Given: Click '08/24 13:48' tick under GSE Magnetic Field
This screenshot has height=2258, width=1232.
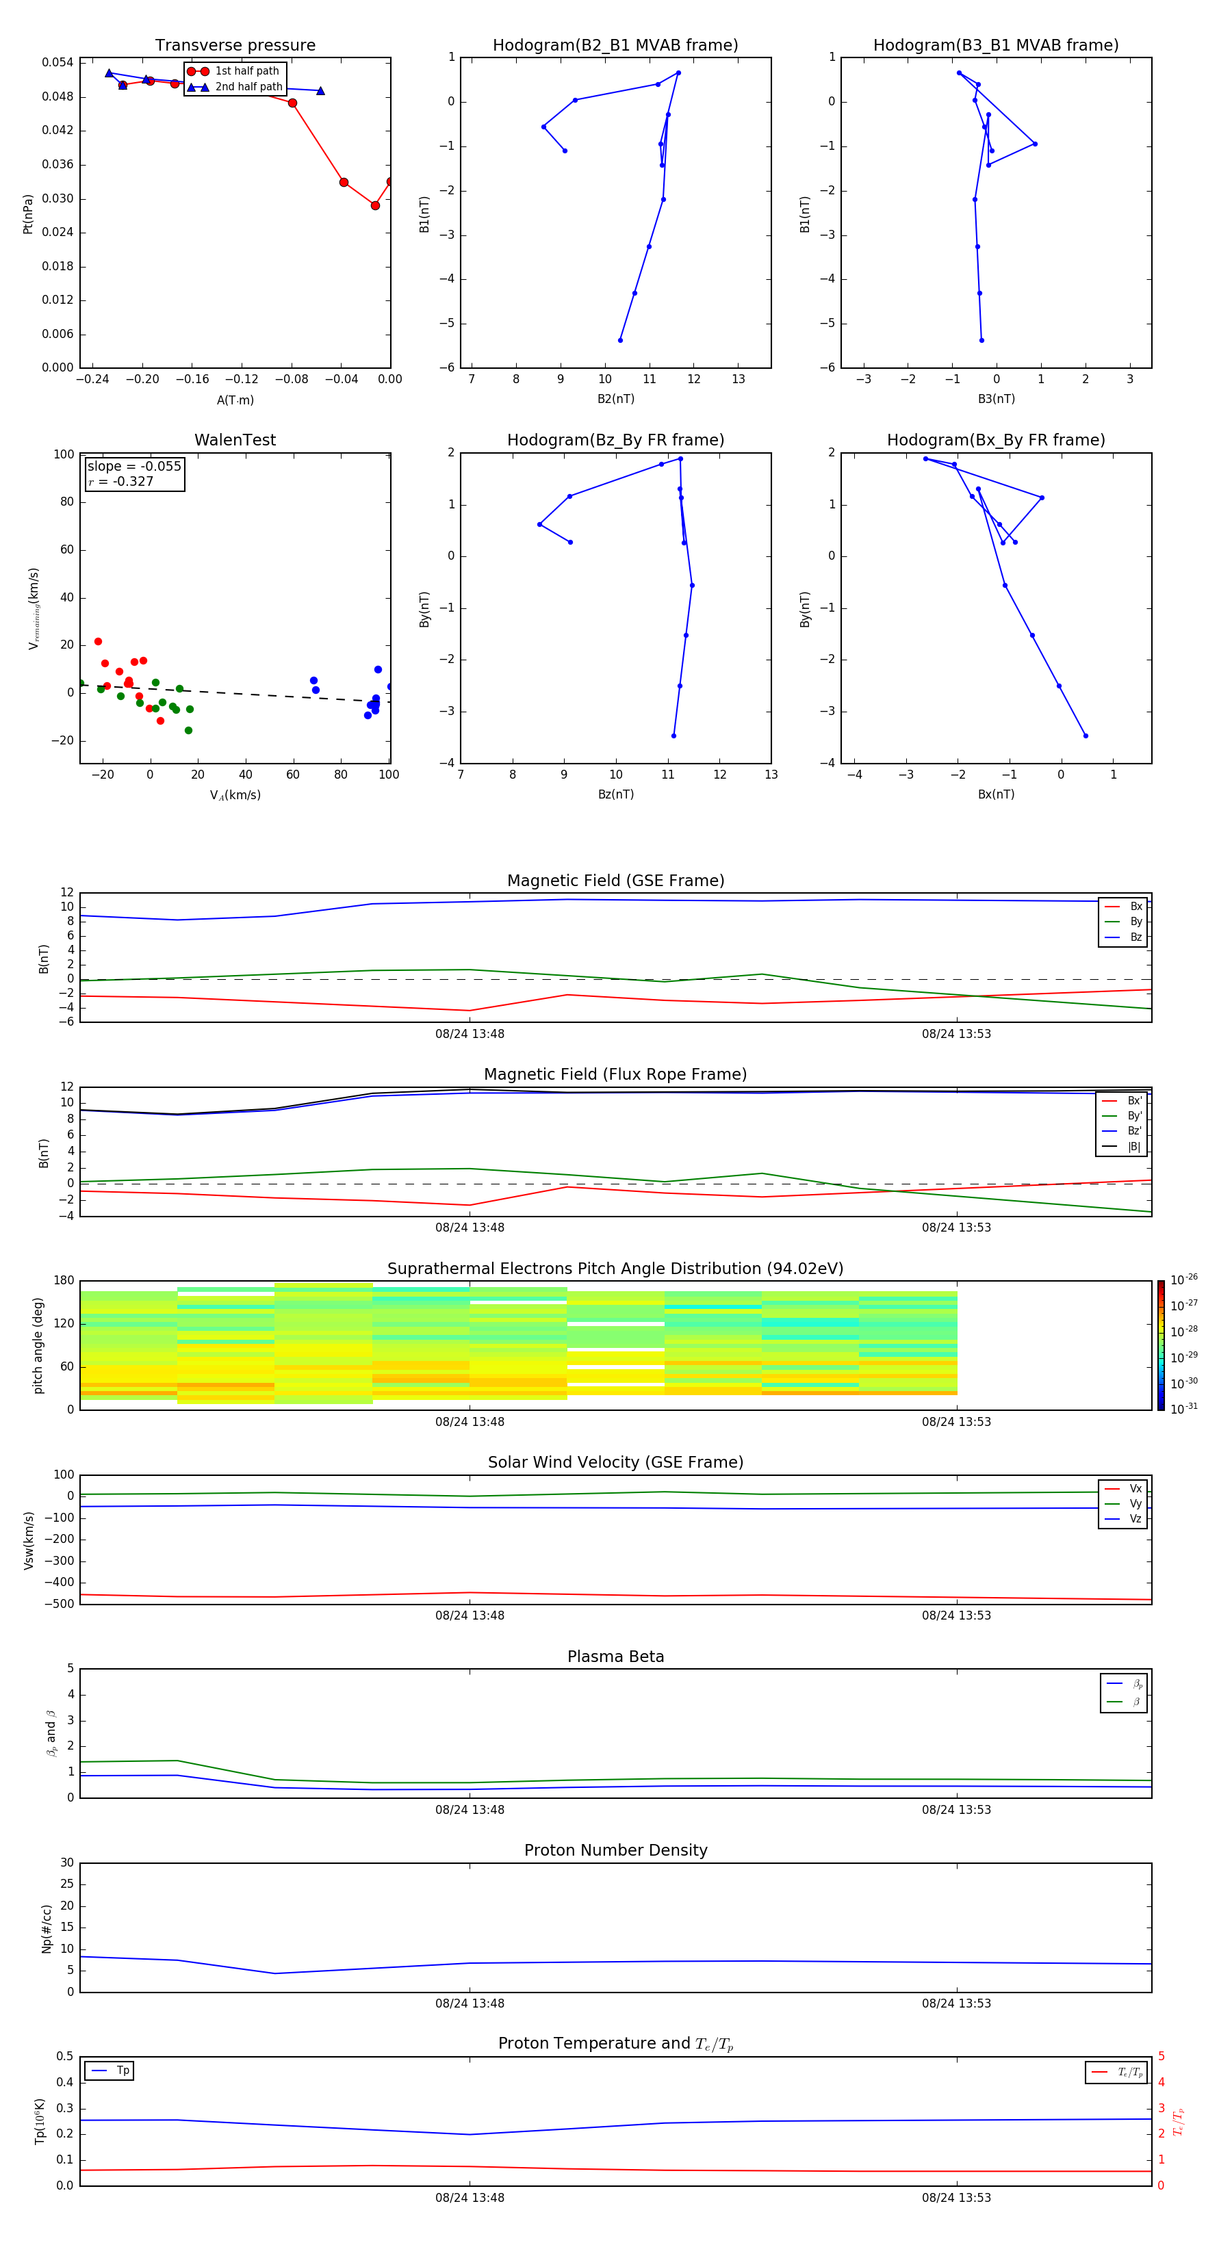Looking at the screenshot, I should click(x=469, y=1035).
